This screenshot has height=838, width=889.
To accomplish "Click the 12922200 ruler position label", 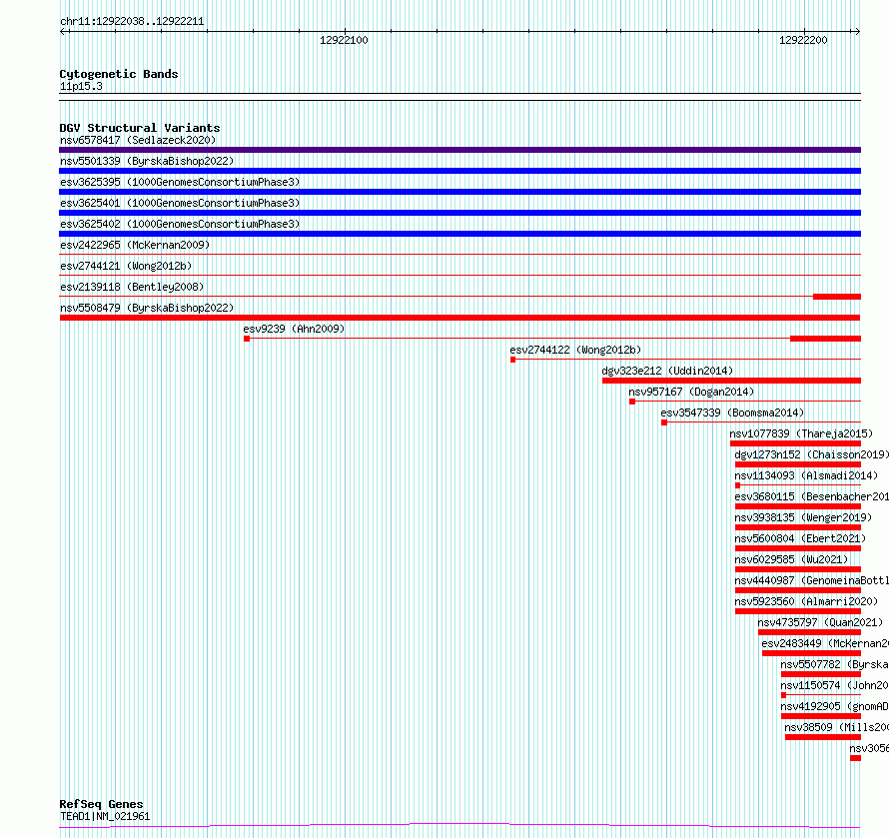I will tap(803, 40).
